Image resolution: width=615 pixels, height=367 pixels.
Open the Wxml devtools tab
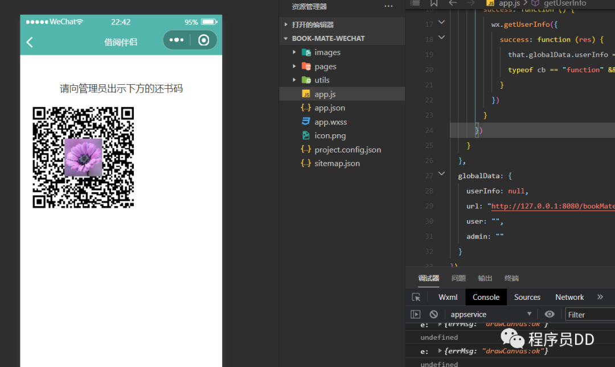click(448, 297)
